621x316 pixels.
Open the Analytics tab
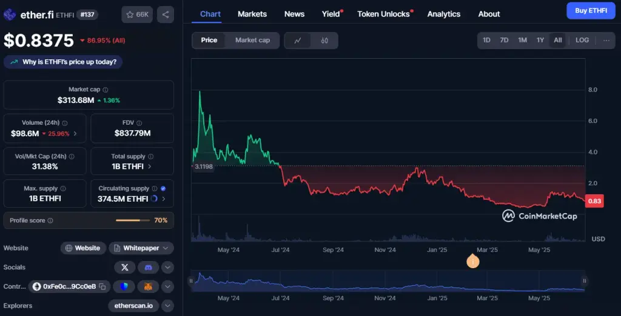[x=443, y=15]
